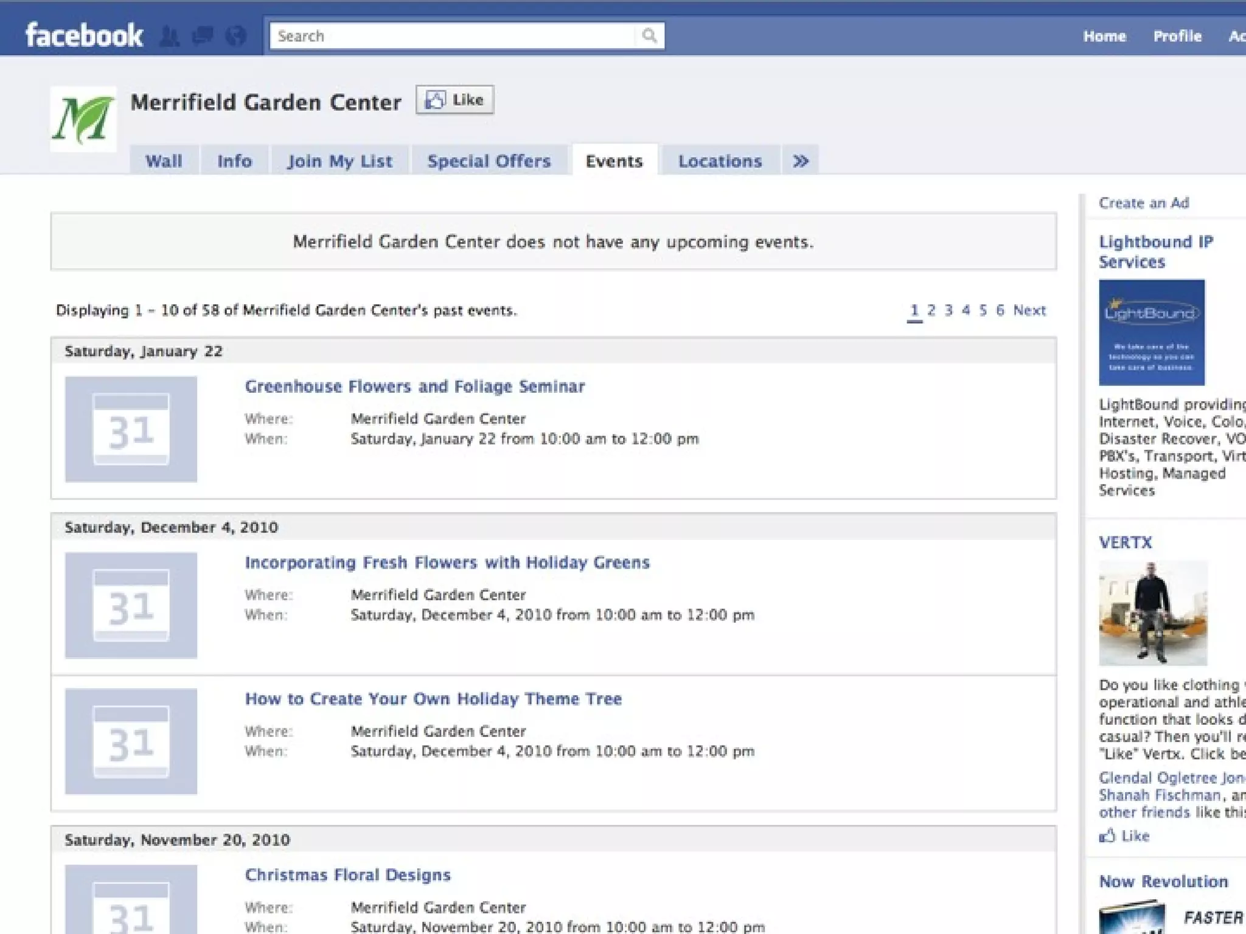Click the LightBound ad thumbnail image
1246x934 pixels.
1151,332
